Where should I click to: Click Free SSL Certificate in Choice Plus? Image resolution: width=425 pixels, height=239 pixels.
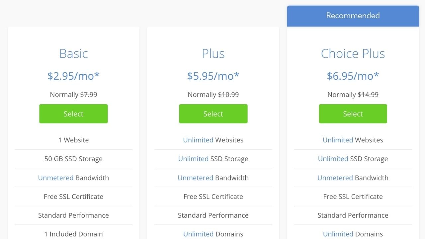(353, 197)
